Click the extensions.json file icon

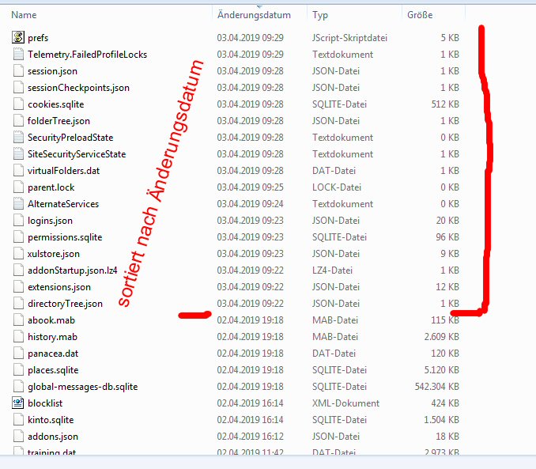[x=18, y=286]
